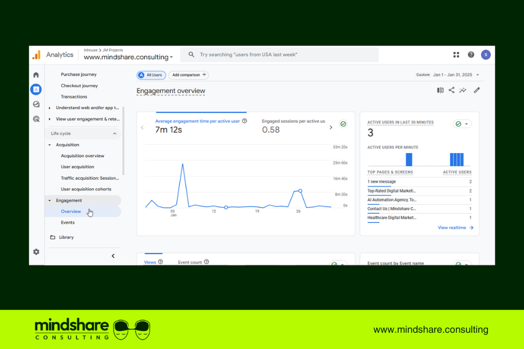
Task: Select the Reports icon in left rail
Action: pyautogui.click(x=36, y=89)
